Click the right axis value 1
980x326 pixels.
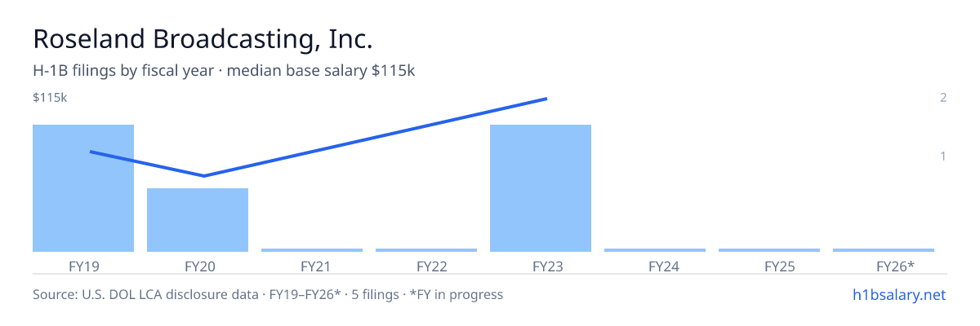click(x=943, y=156)
